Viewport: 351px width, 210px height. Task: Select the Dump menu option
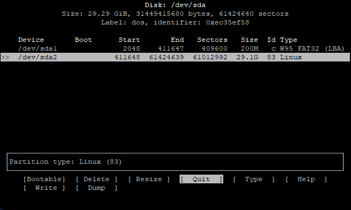click(x=97, y=188)
